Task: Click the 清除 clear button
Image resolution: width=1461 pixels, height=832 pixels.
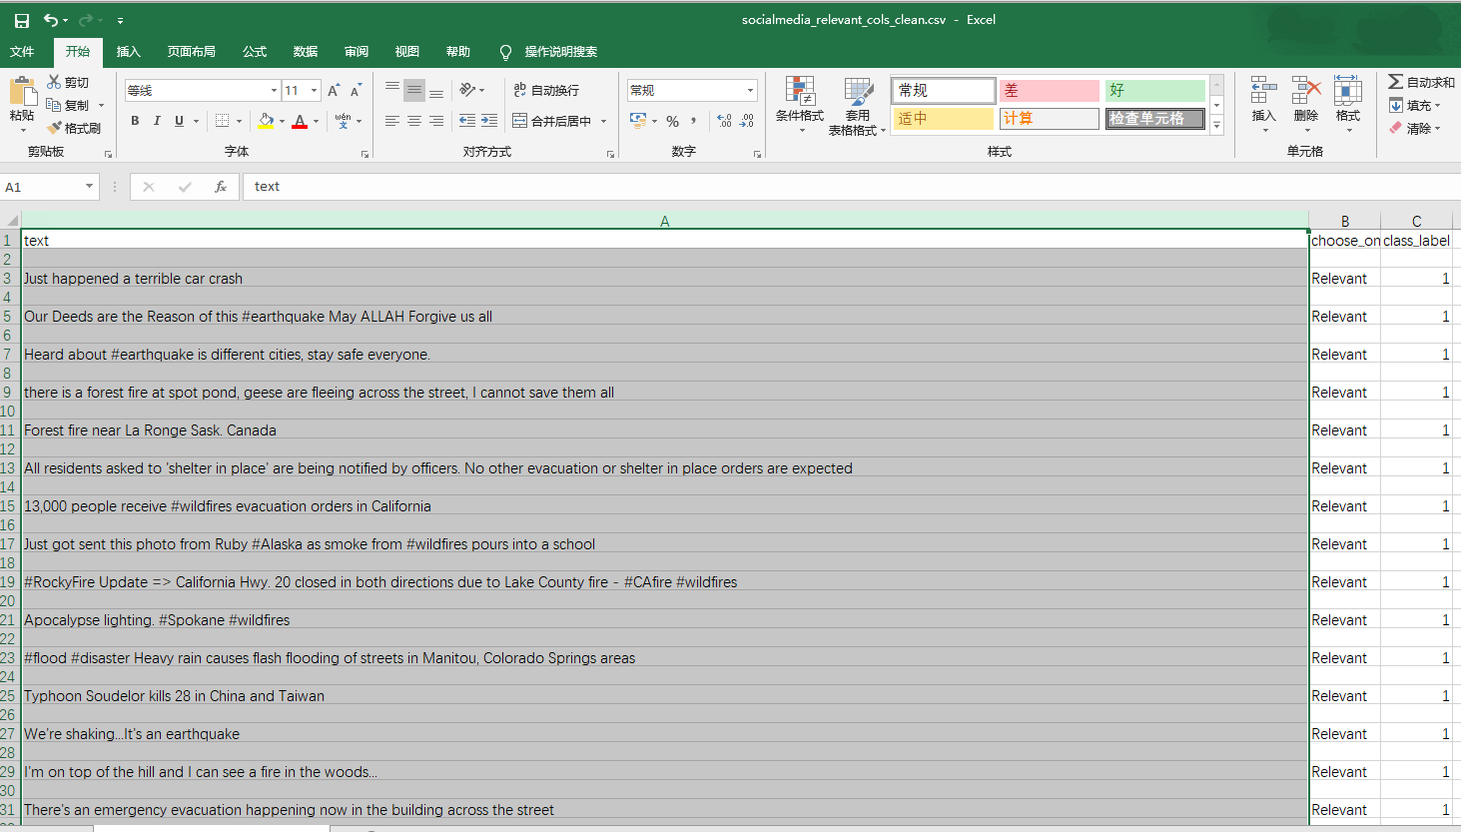Action: point(1415,128)
